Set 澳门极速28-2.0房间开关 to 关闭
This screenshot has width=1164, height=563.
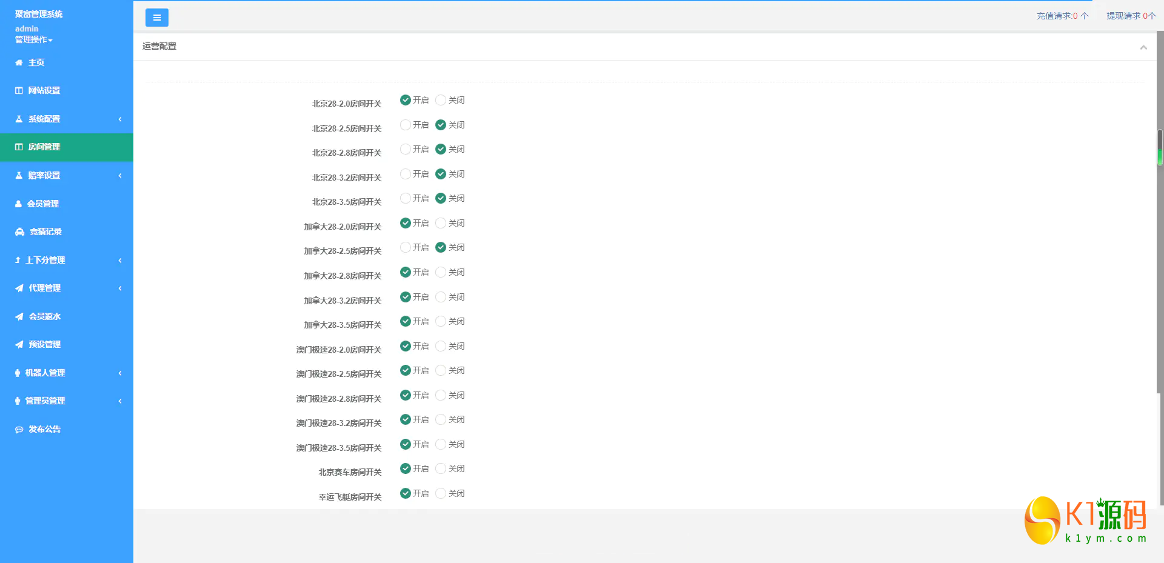pyautogui.click(x=441, y=346)
